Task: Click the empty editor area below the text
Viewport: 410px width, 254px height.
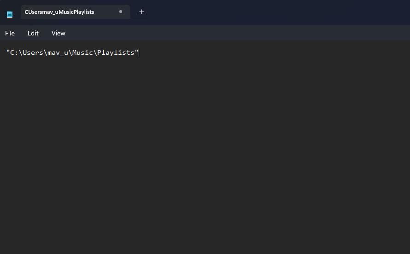Action: point(205,154)
